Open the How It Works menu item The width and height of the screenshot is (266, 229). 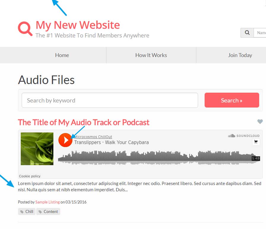click(151, 55)
